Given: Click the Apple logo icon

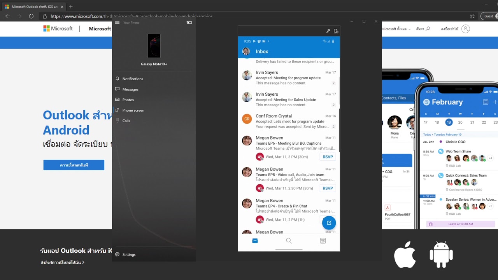Looking at the screenshot, I should pyautogui.click(x=405, y=254).
